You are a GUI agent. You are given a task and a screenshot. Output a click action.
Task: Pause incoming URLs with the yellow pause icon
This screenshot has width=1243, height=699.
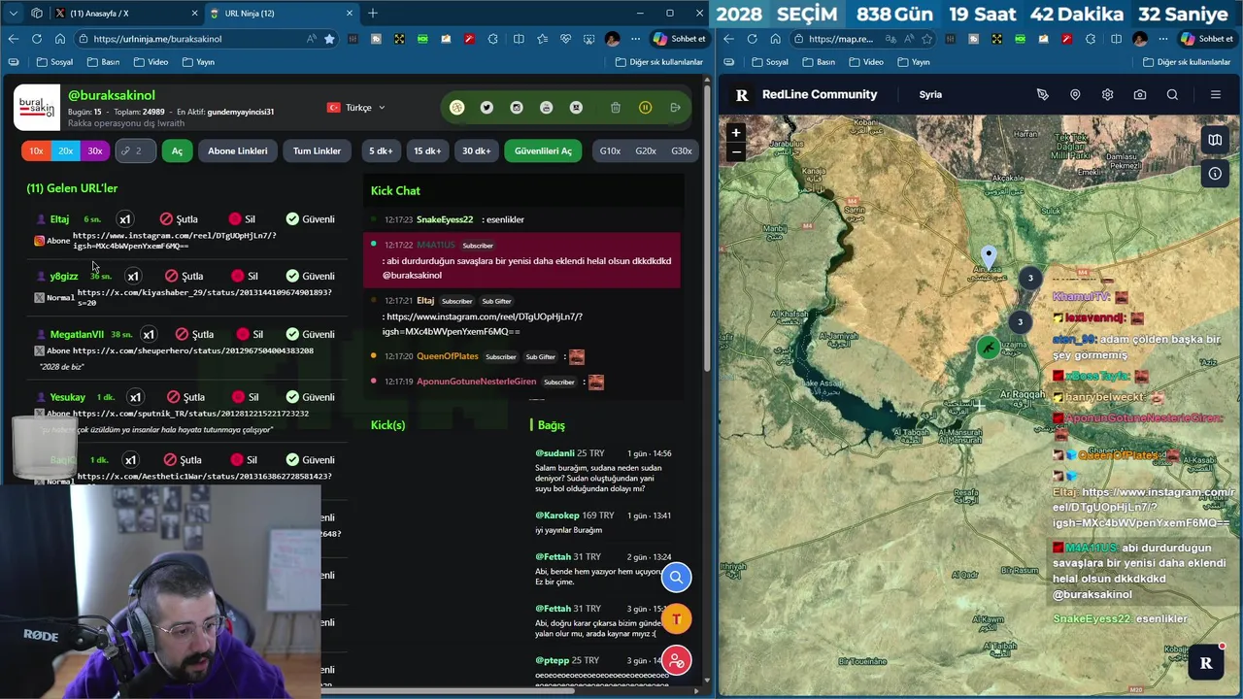(x=645, y=108)
